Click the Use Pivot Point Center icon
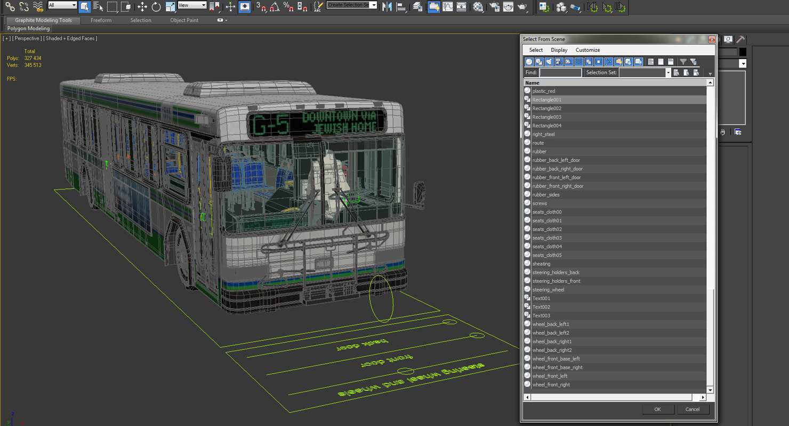The height and width of the screenshot is (426, 789). point(214,6)
